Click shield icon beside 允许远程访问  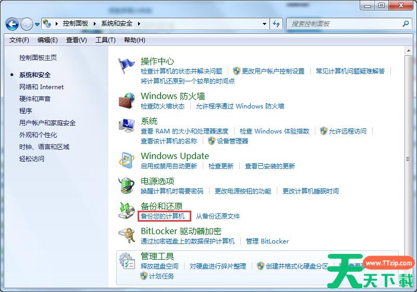click(x=323, y=131)
